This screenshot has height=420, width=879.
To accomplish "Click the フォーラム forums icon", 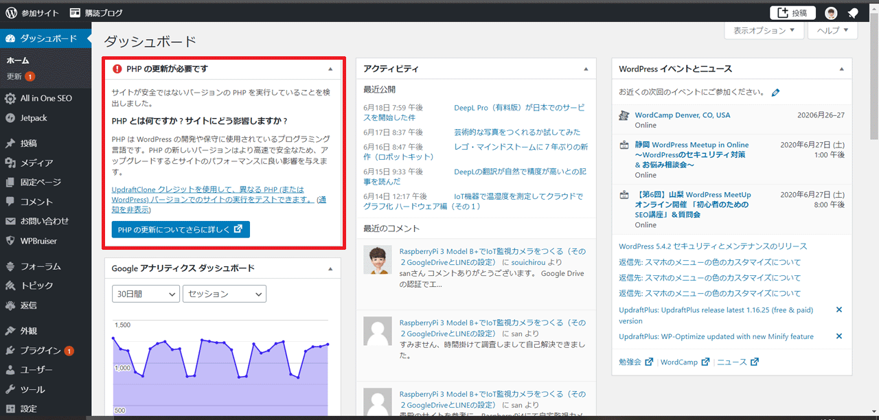I will coord(10,266).
